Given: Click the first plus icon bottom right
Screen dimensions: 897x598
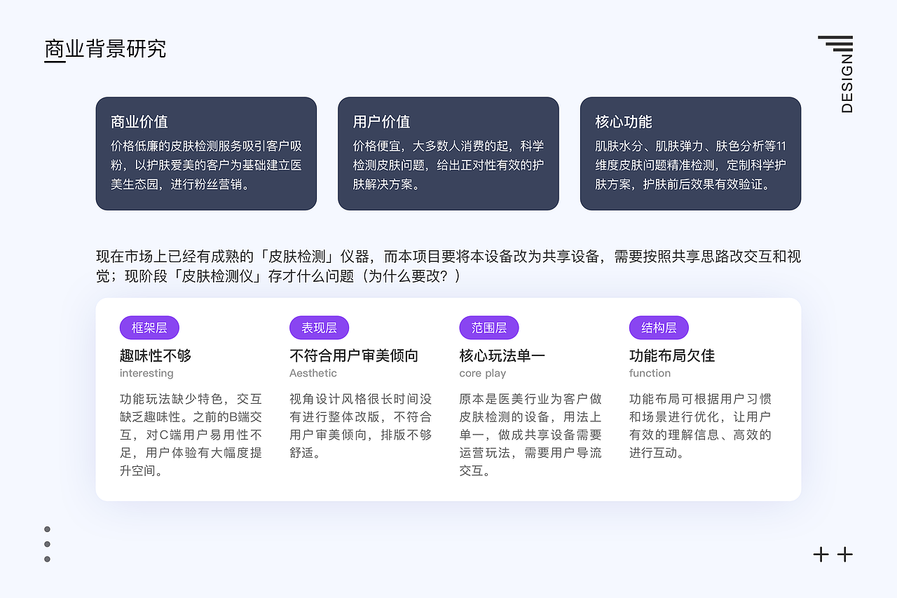Looking at the screenshot, I should [820, 554].
